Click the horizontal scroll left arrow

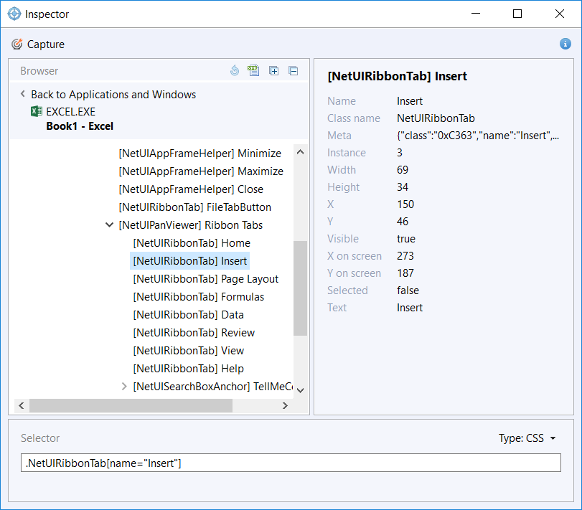[x=22, y=405]
